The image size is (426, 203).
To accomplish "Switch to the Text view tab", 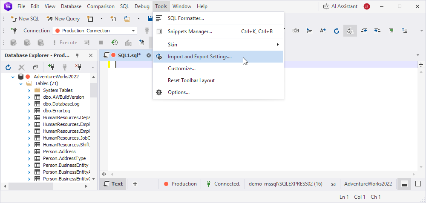I will [x=113, y=184].
